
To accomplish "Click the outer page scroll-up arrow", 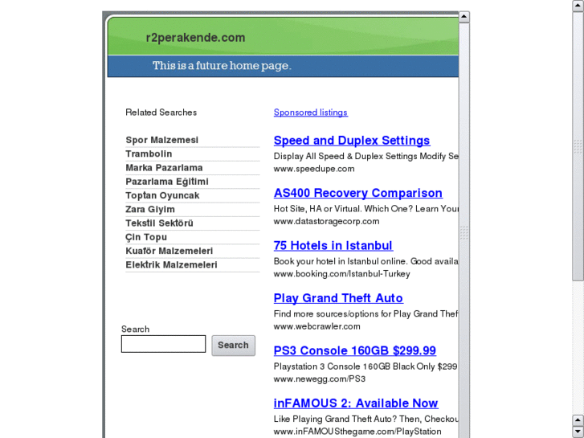I will (x=578, y=6).
